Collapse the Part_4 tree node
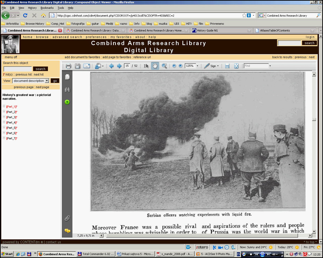 [4, 122]
